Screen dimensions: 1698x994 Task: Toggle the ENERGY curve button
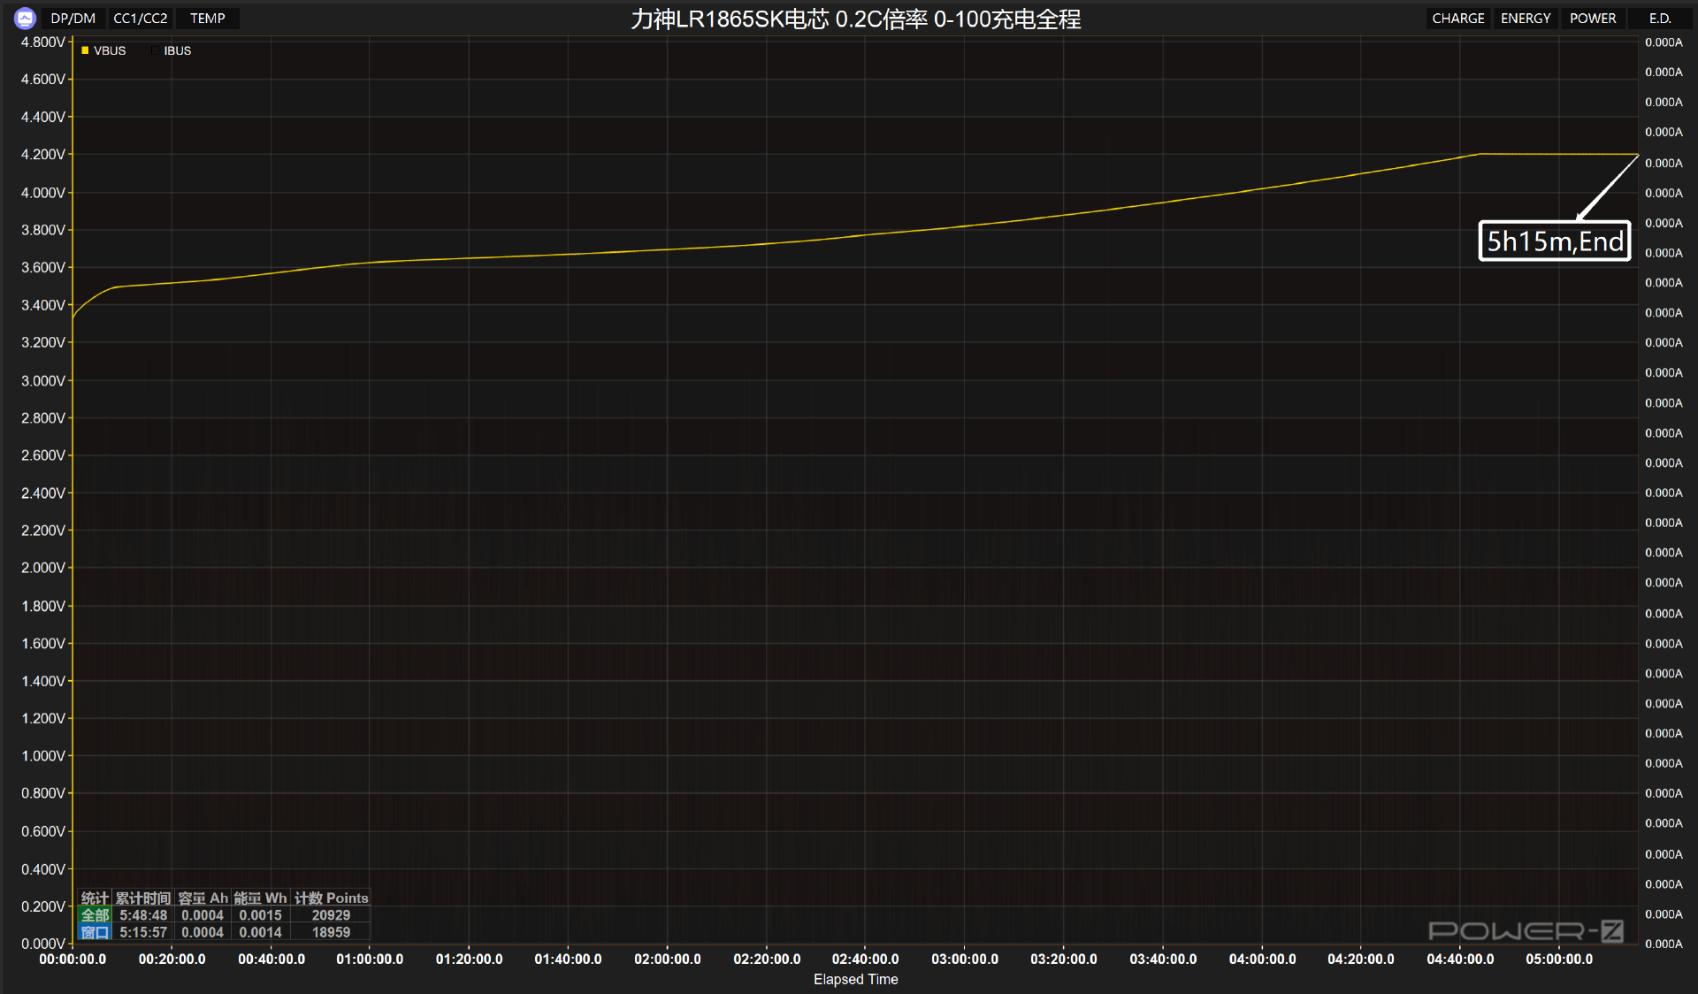(1526, 19)
